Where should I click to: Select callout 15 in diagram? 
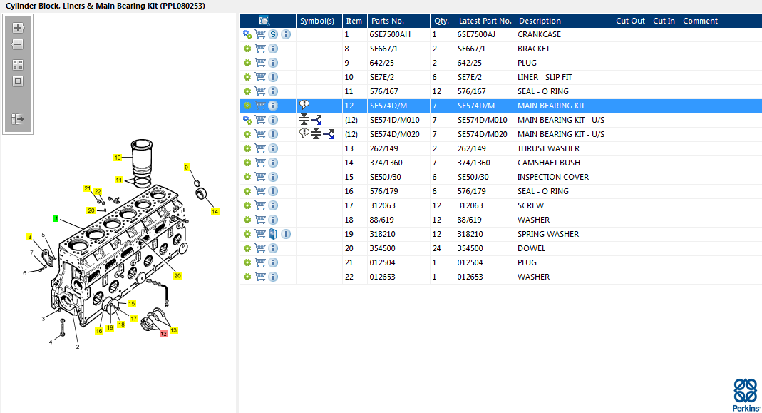tap(131, 304)
